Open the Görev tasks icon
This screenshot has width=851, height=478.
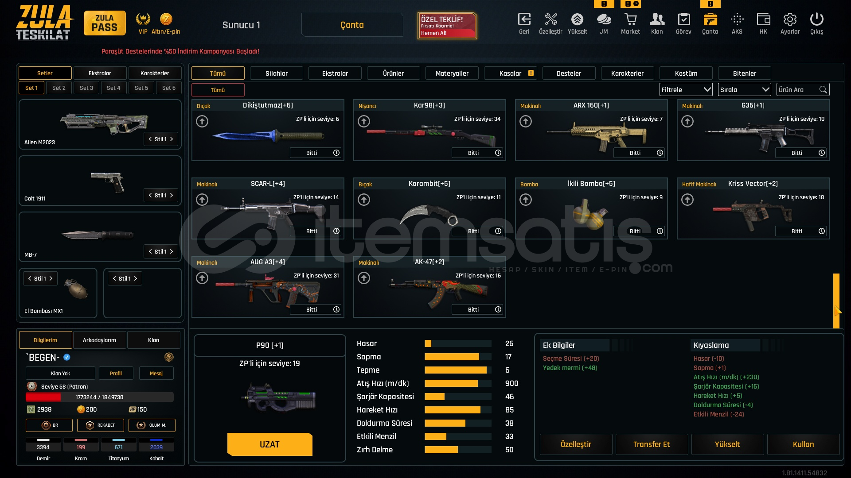[683, 19]
